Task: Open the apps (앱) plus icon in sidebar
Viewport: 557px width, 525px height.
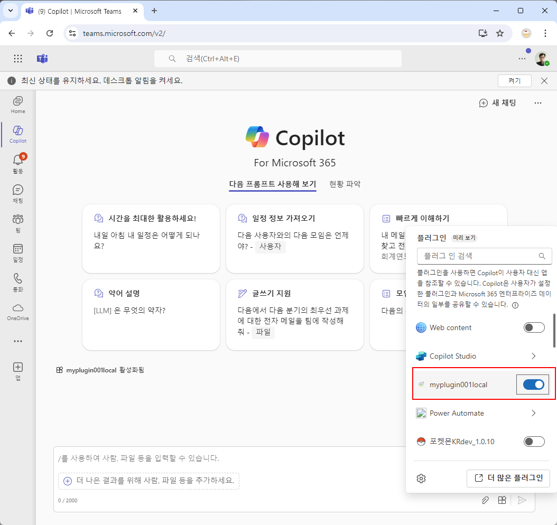Action: (x=18, y=371)
